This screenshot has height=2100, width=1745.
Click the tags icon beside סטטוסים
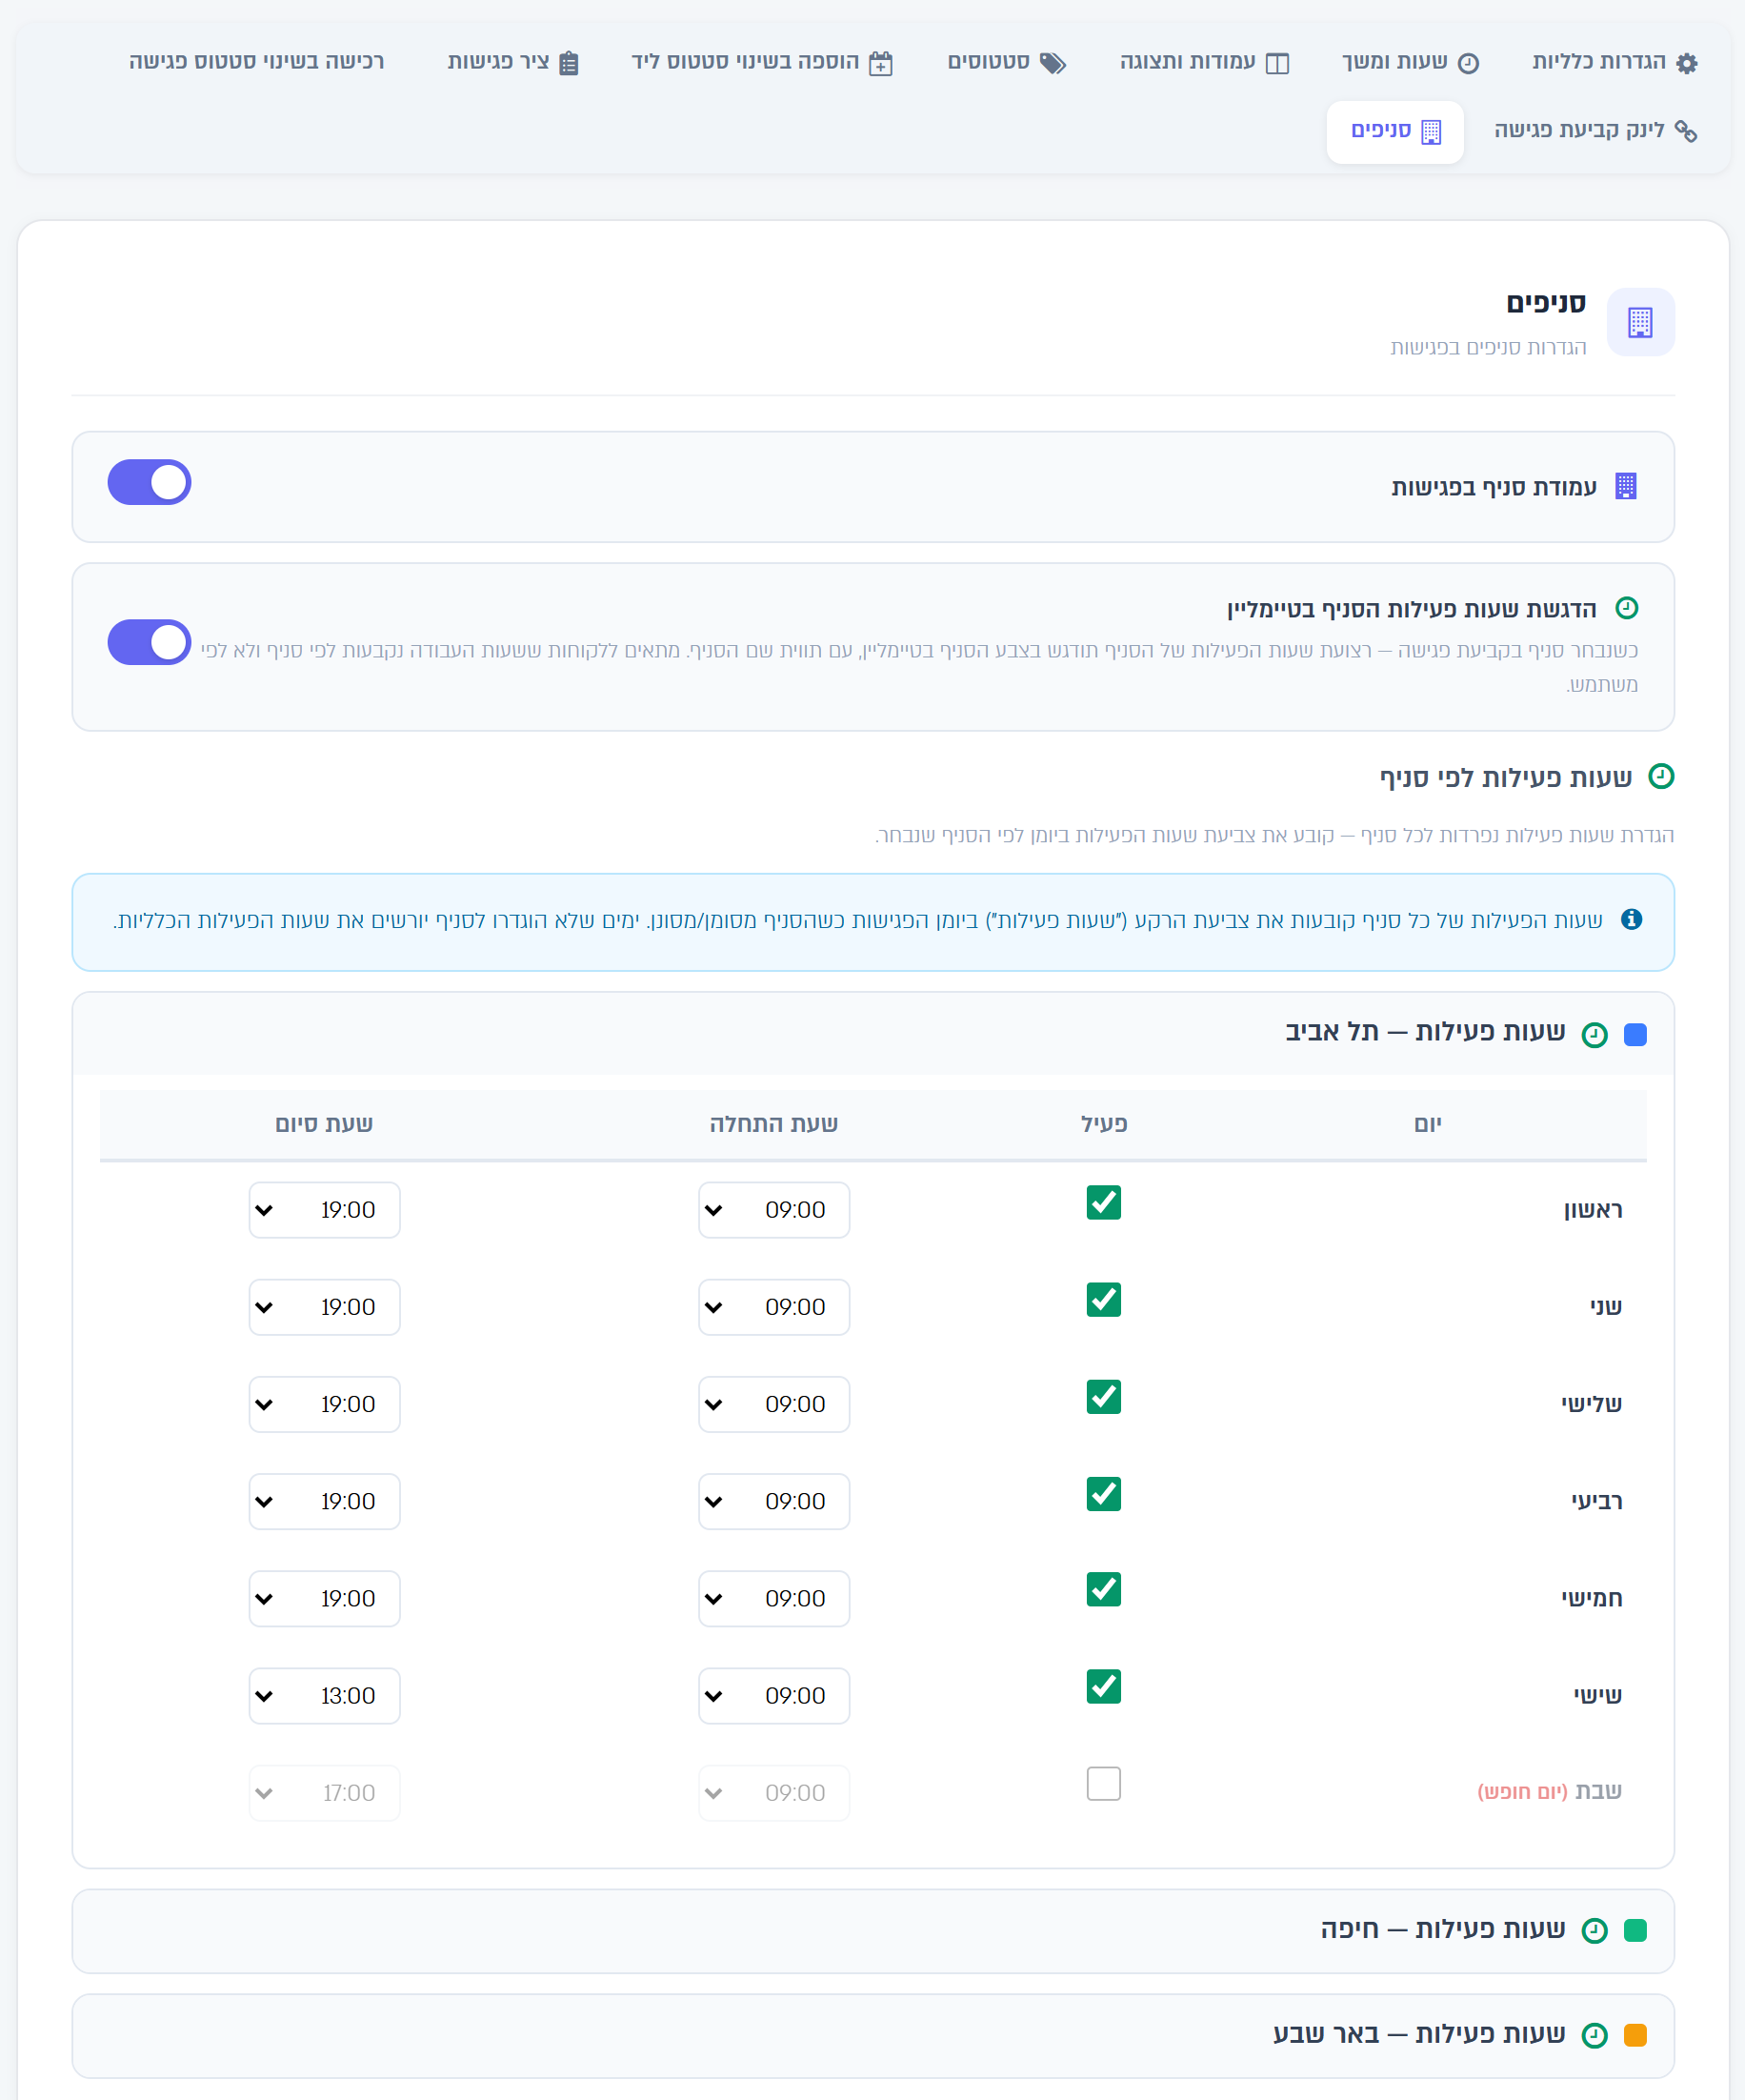(x=1053, y=63)
